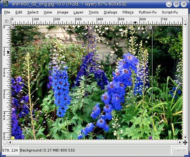Open the navigation preview cross icon

[185, 142]
